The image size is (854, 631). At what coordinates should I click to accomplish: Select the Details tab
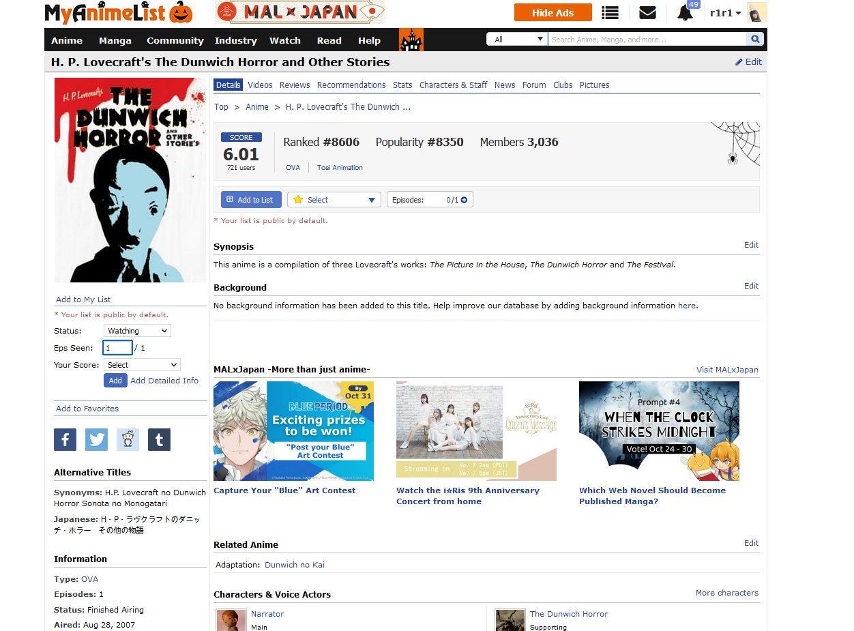pos(229,85)
